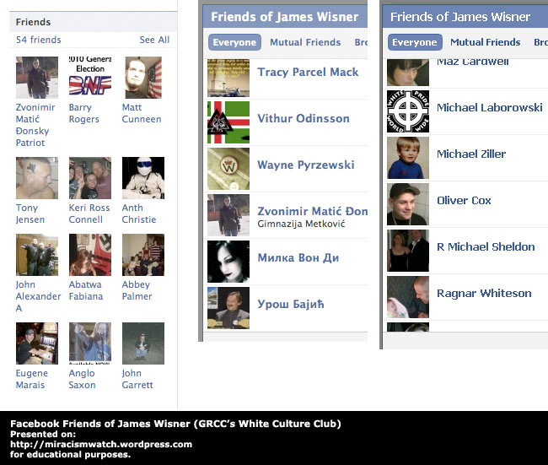Select Everyone tab in middle friends dialog
Image resolution: width=548 pixels, height=465 pixels.
pyautogui.click(x=234, y=42)
